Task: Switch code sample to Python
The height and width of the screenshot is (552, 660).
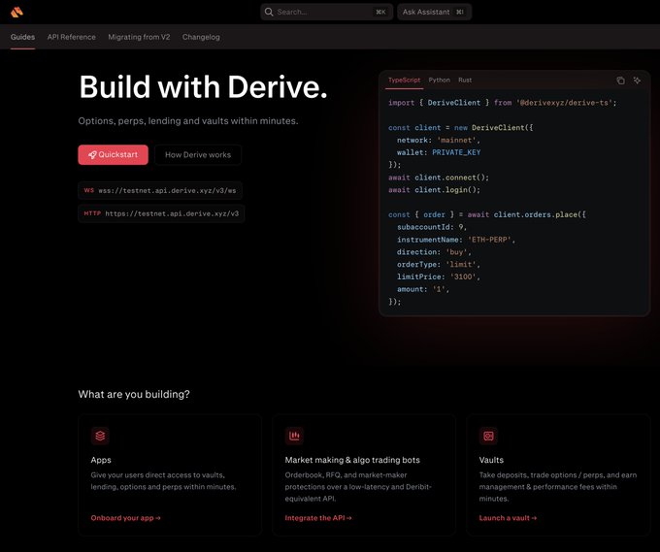Action: coord(439,80)
